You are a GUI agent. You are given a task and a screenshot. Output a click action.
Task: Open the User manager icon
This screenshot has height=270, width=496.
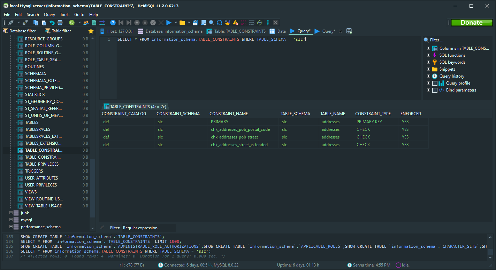86,22
